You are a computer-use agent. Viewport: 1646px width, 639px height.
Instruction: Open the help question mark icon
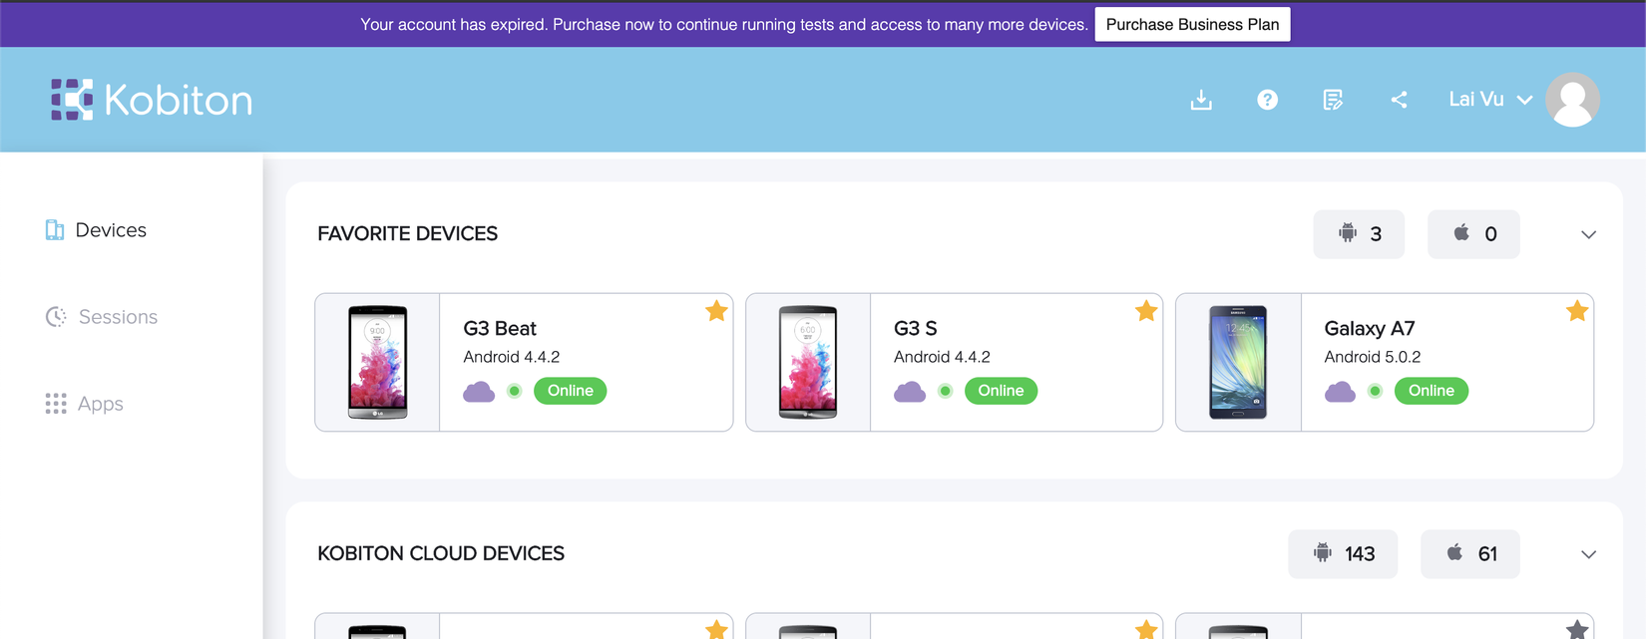[1267, 100]
